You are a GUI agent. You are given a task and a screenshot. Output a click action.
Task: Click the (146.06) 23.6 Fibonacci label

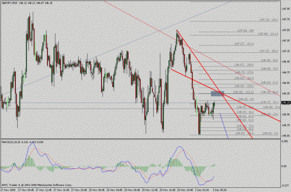[271, 107]
